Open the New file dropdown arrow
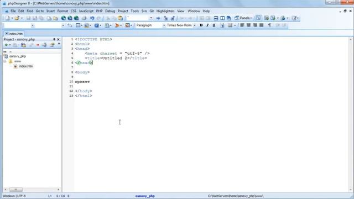354x199 pixels. click(12, 18)
